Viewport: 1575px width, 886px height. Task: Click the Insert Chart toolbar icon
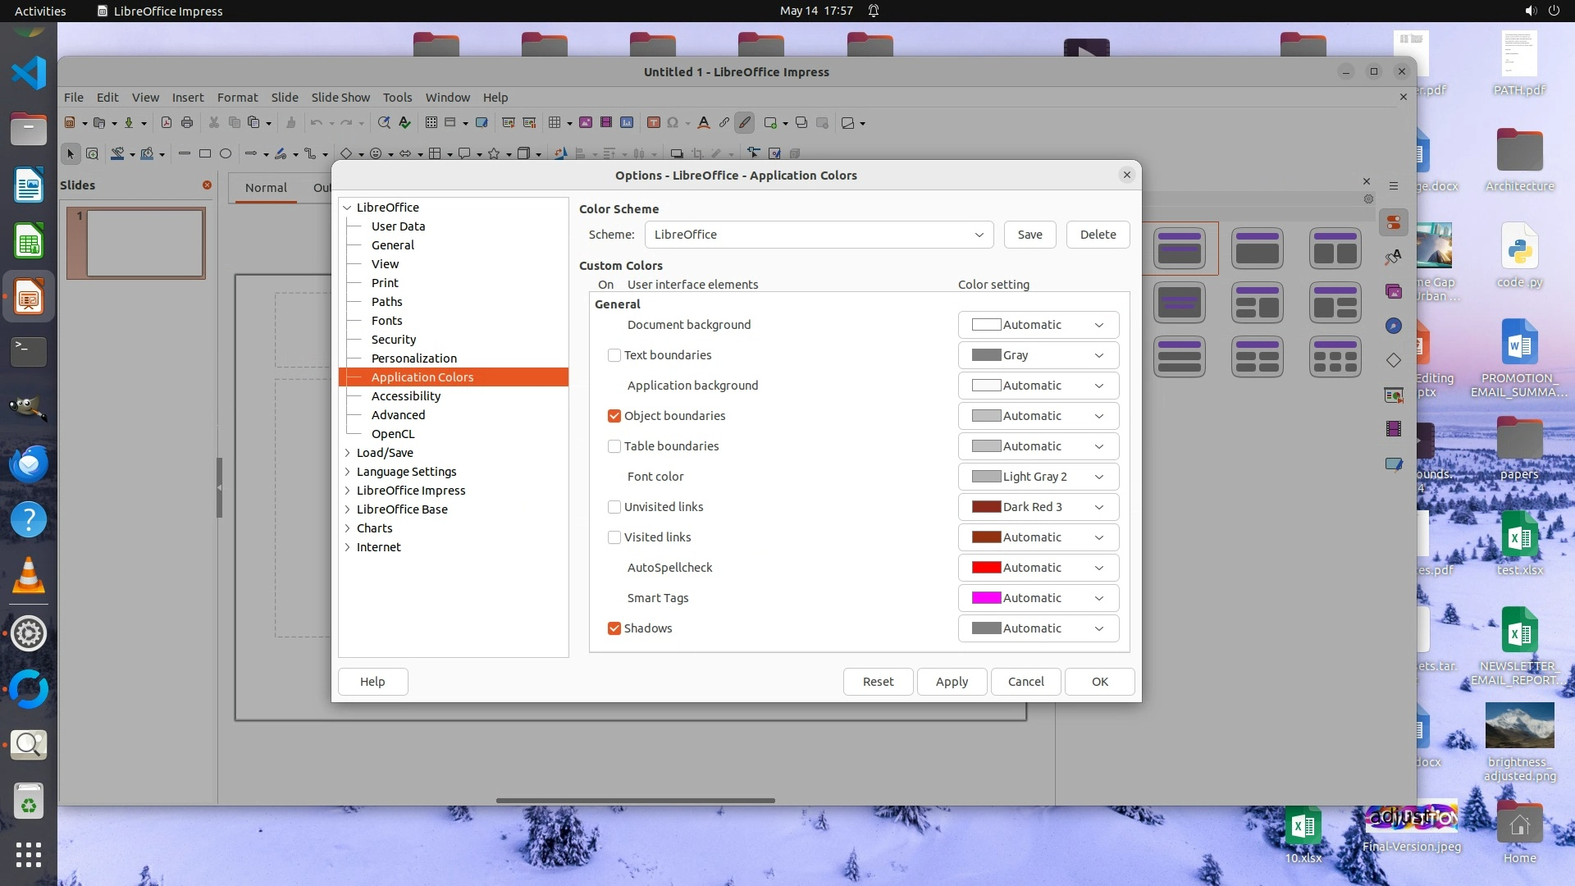click(627, 123)
